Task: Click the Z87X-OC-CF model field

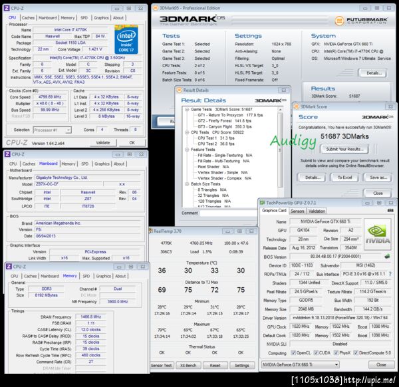Action: click(68, 184)
